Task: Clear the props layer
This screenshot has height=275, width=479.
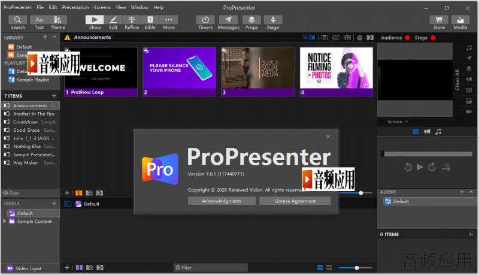Action: (x=469, y=69)
